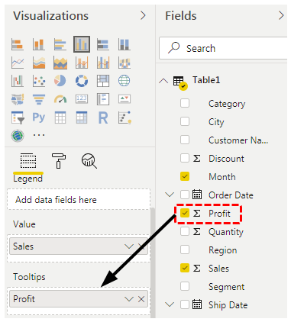Remove Profit from Tooltips well
The width and height of the screenshot is (291, 322).
(x=141, y=299)
